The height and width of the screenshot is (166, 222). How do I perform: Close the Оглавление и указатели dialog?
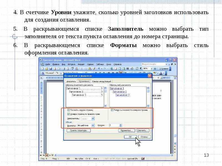point(150,76)
